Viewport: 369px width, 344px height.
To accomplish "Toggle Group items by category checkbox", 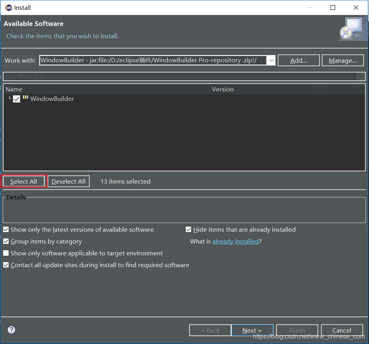I will [x=6, y=241].
